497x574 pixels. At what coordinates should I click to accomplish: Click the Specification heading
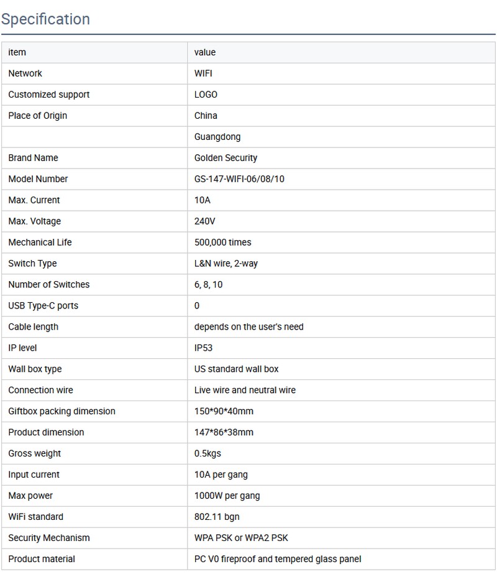pyautogui.click(x=45, y=19)
